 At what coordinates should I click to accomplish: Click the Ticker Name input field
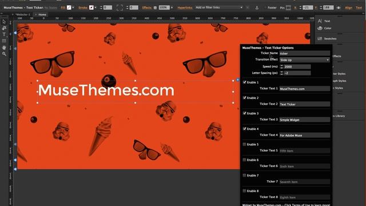305,53
